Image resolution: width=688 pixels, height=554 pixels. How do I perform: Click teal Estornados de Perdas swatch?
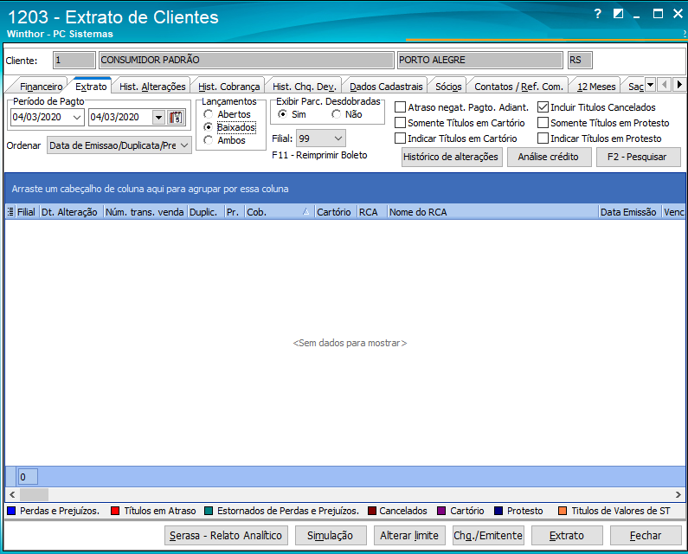click(209, 511)
